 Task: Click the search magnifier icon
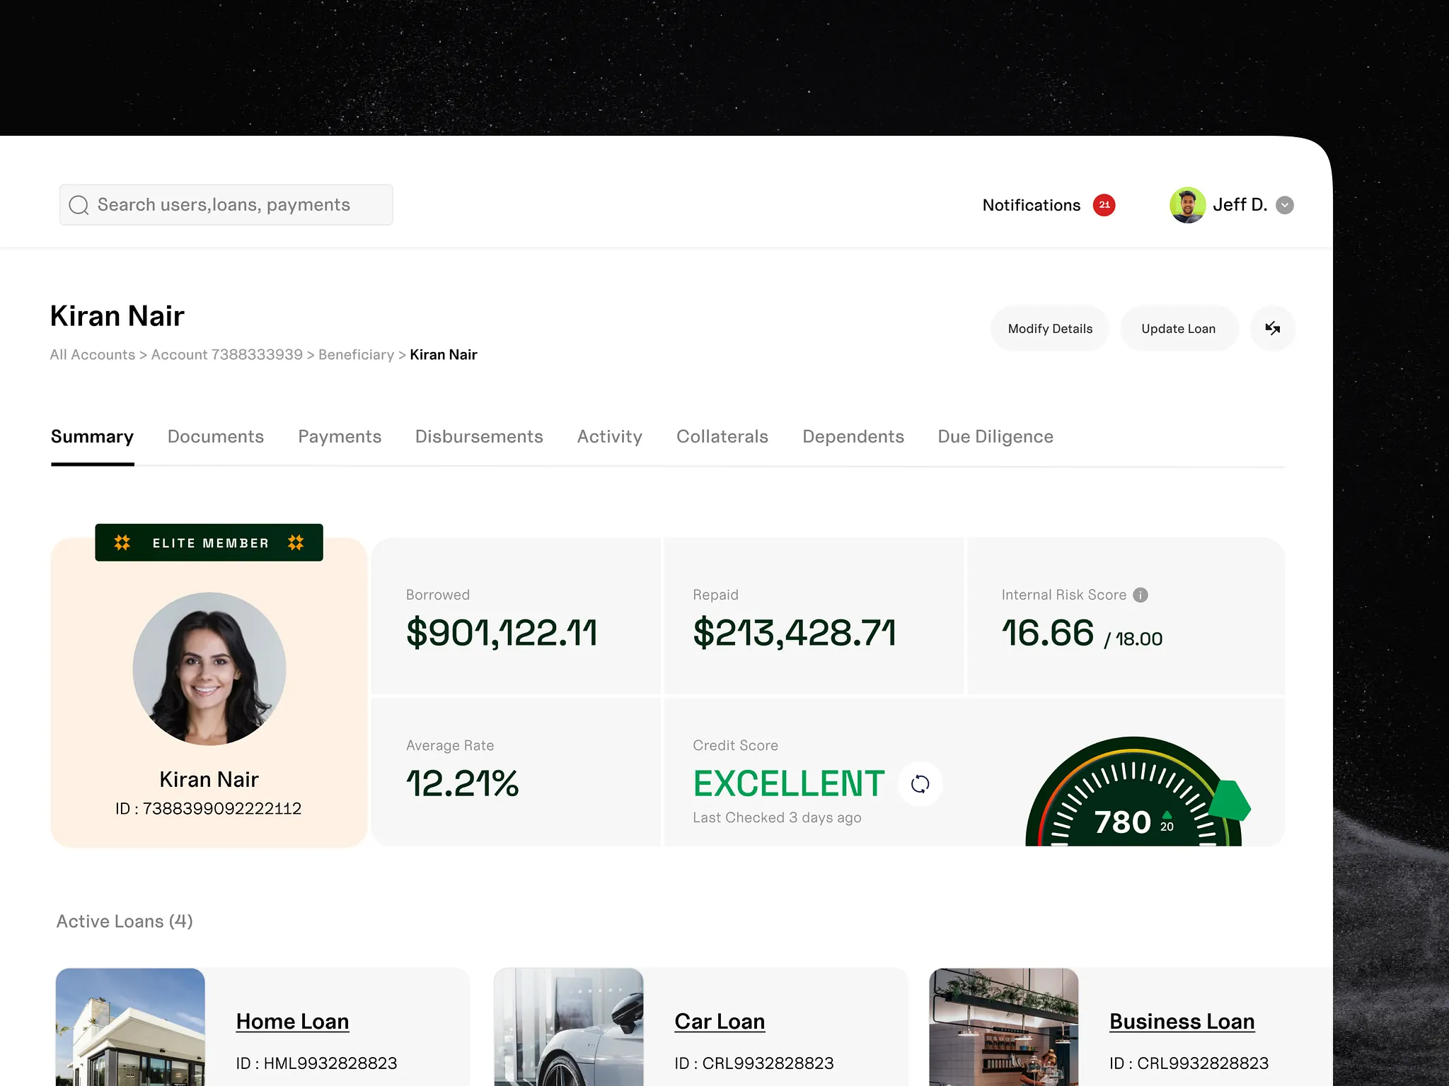coord(79,205)
